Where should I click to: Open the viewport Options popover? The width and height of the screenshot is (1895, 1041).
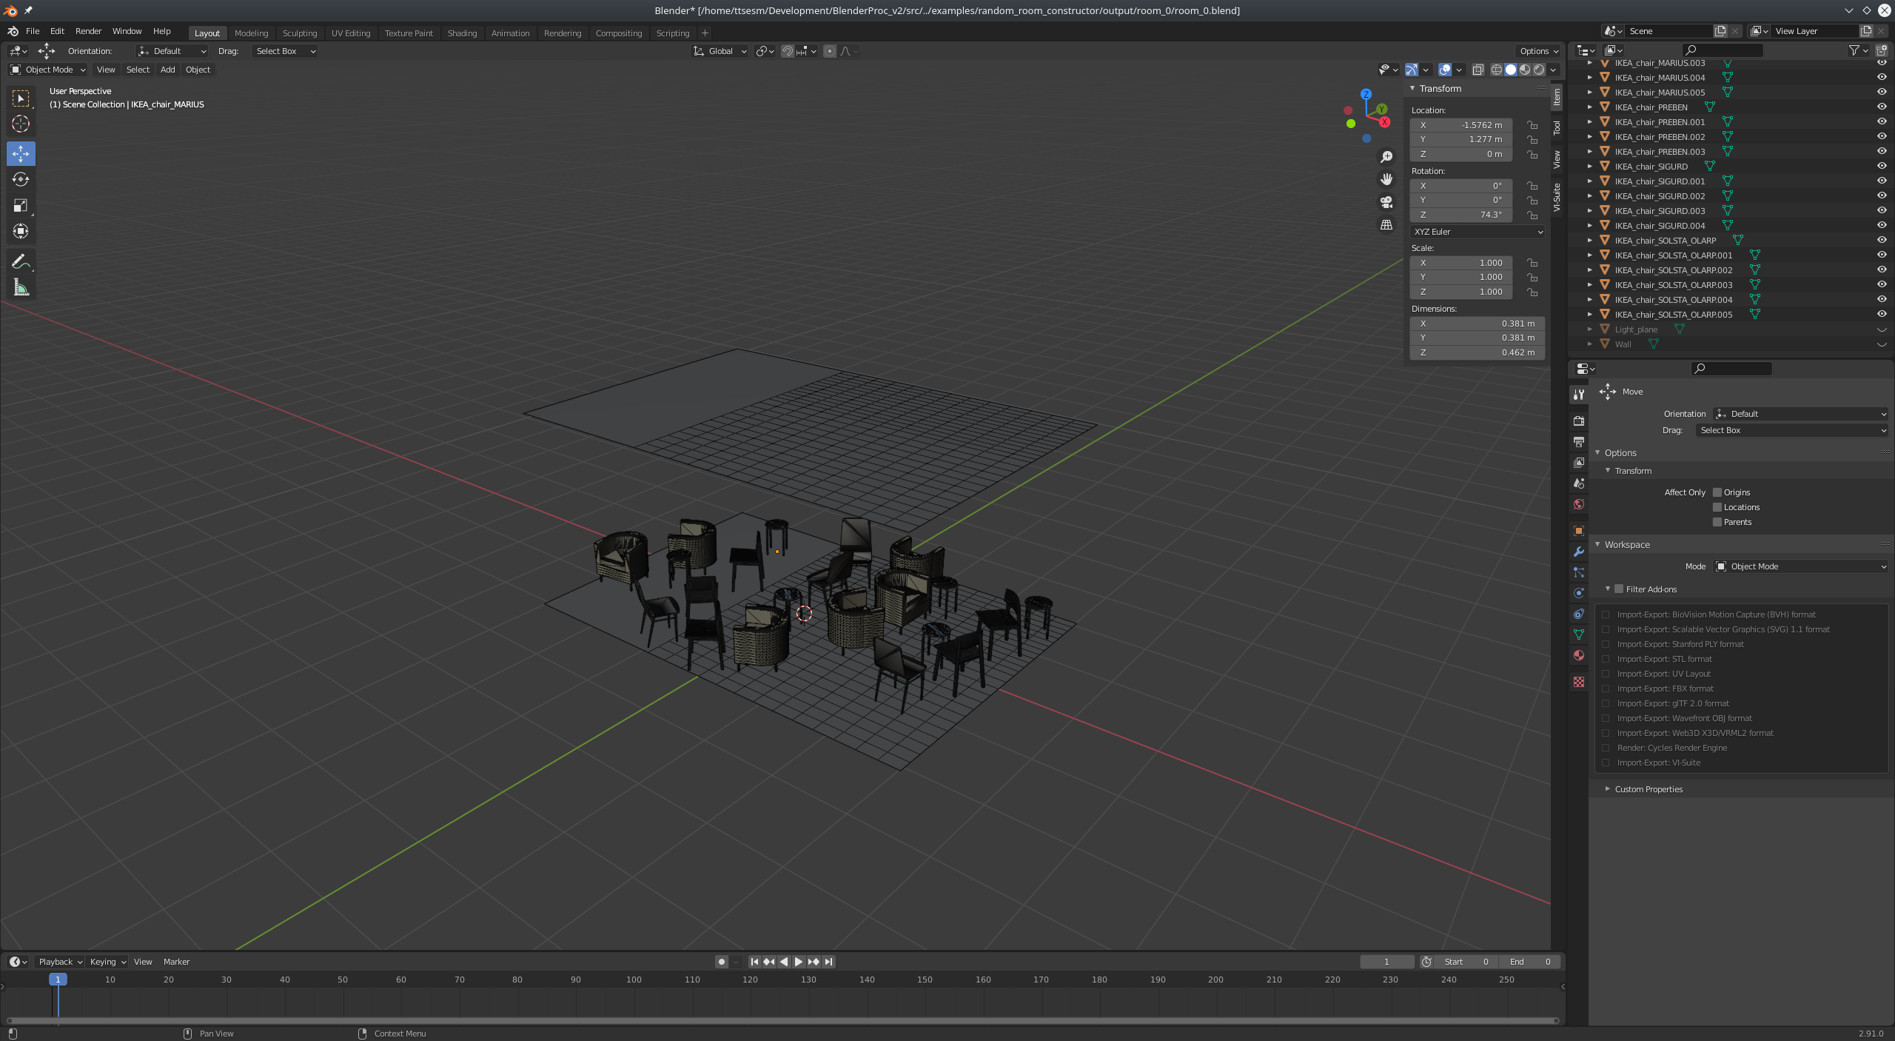point(1536,51)
